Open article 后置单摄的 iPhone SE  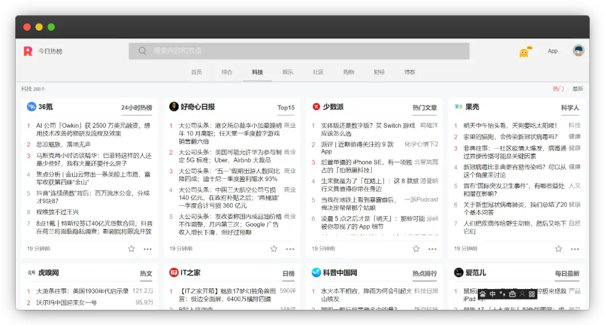[x=366, y=166]
